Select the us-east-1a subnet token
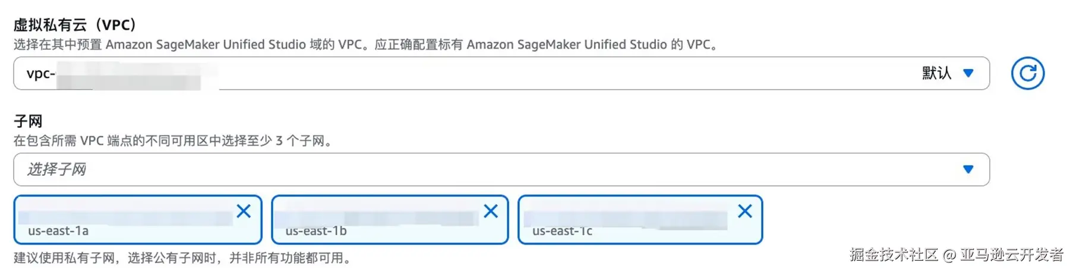 [x=58, y=231]
